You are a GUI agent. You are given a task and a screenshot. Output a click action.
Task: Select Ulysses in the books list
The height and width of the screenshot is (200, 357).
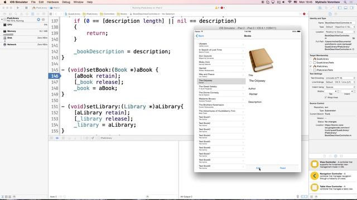221,44
